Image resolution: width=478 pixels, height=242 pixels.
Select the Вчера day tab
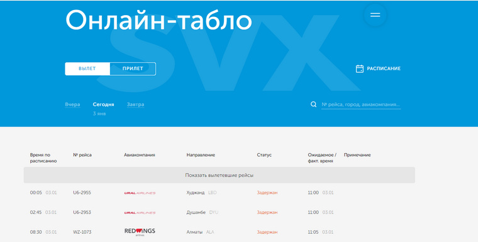(72, 105)
